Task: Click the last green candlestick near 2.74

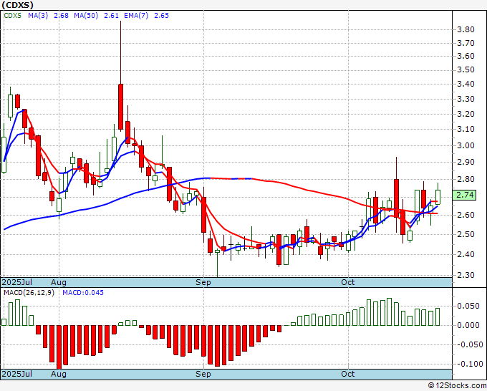Action: (x=438, y=197)
